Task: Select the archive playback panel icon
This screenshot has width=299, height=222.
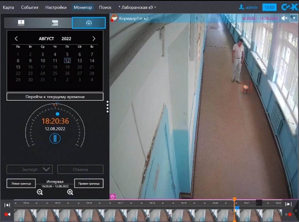Action: (x=89, y=23)
